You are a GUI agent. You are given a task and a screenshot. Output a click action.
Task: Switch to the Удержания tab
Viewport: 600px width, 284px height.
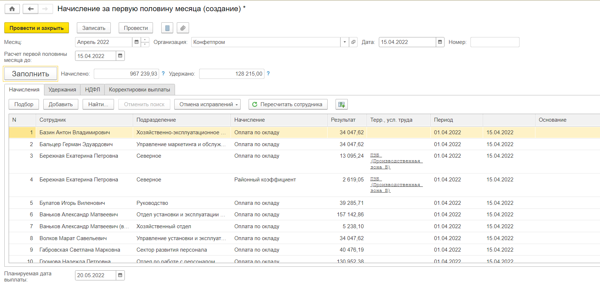(x=62, y=90)
